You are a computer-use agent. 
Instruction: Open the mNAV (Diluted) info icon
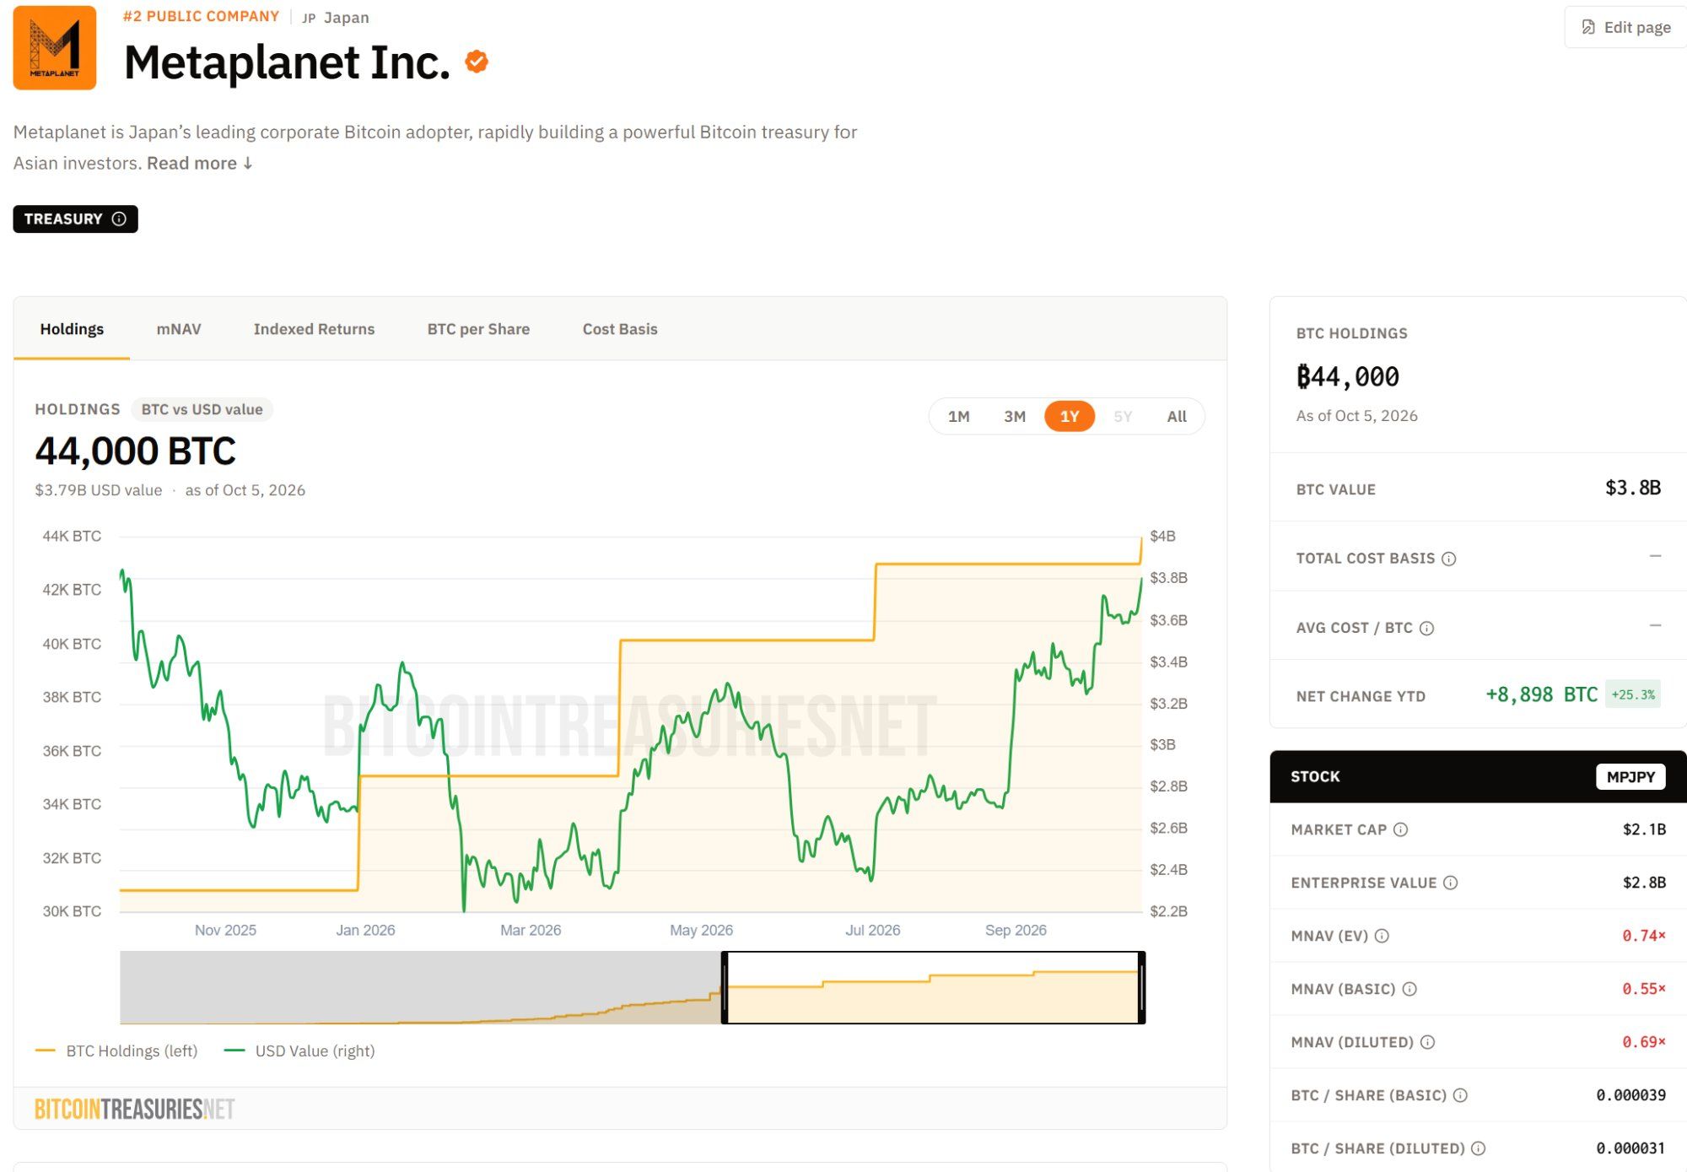[1427, 1042]
